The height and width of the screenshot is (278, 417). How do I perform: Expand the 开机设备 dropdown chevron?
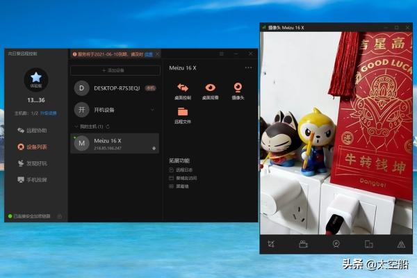pos(152,110)
